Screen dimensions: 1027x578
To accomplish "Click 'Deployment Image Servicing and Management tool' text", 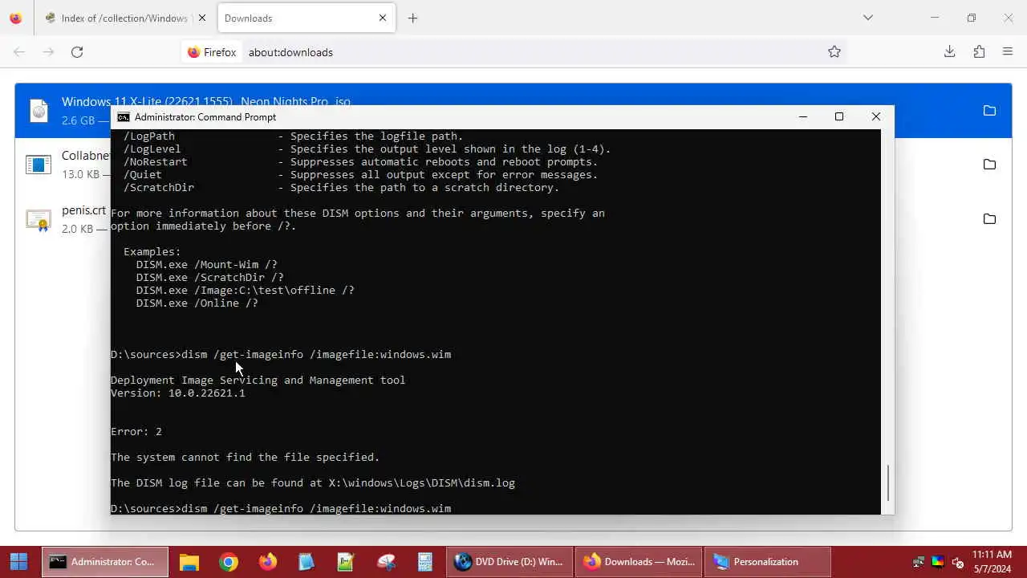I will click(x=258, y=380).
